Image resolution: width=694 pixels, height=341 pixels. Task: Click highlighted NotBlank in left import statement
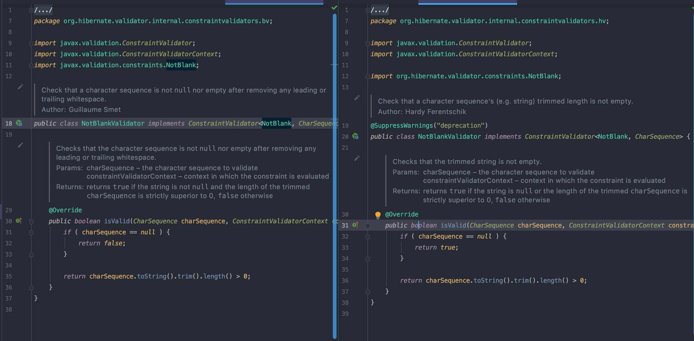[181, 65]
